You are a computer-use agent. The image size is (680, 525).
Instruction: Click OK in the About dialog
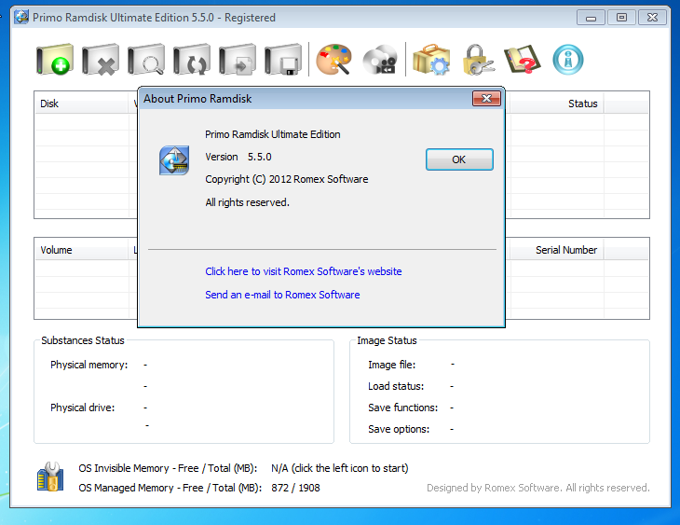(x=459, y=159)
